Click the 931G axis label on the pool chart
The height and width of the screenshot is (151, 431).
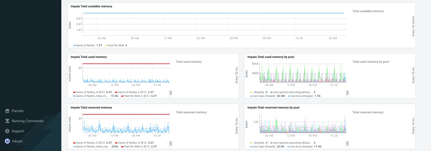[255, 64]
